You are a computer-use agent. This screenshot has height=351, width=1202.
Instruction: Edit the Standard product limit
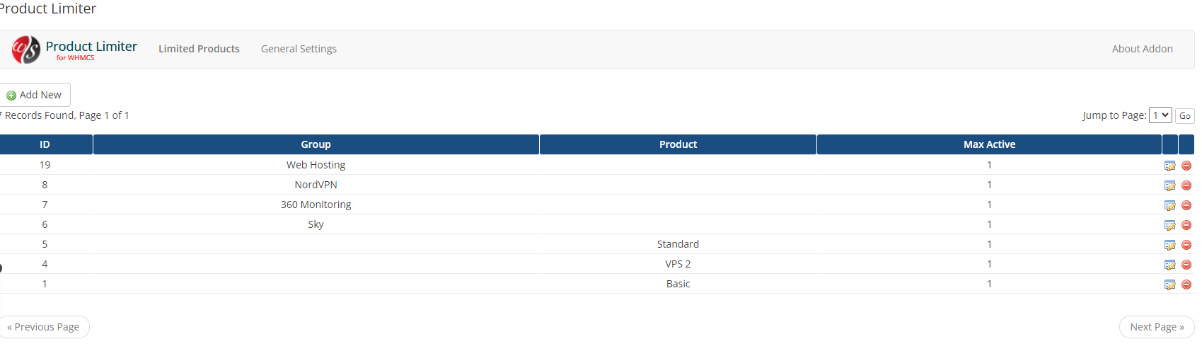click(1169, 245)
